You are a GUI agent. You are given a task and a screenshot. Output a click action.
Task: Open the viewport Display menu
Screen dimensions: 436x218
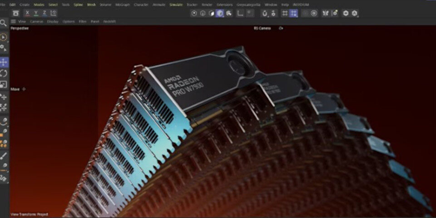53,21
